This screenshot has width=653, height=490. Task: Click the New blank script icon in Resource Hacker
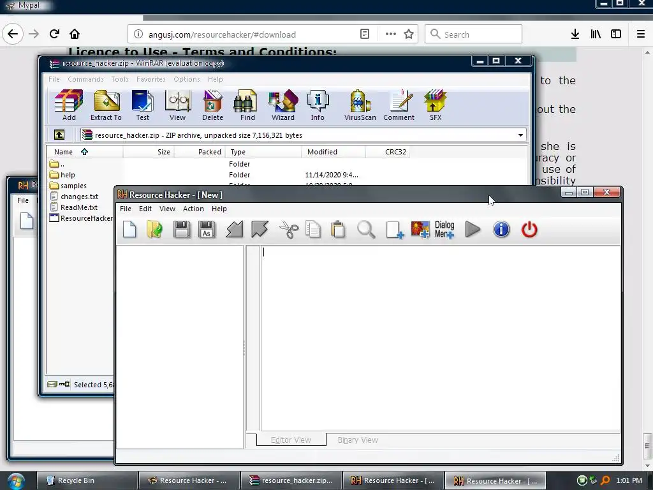(129, 230)
